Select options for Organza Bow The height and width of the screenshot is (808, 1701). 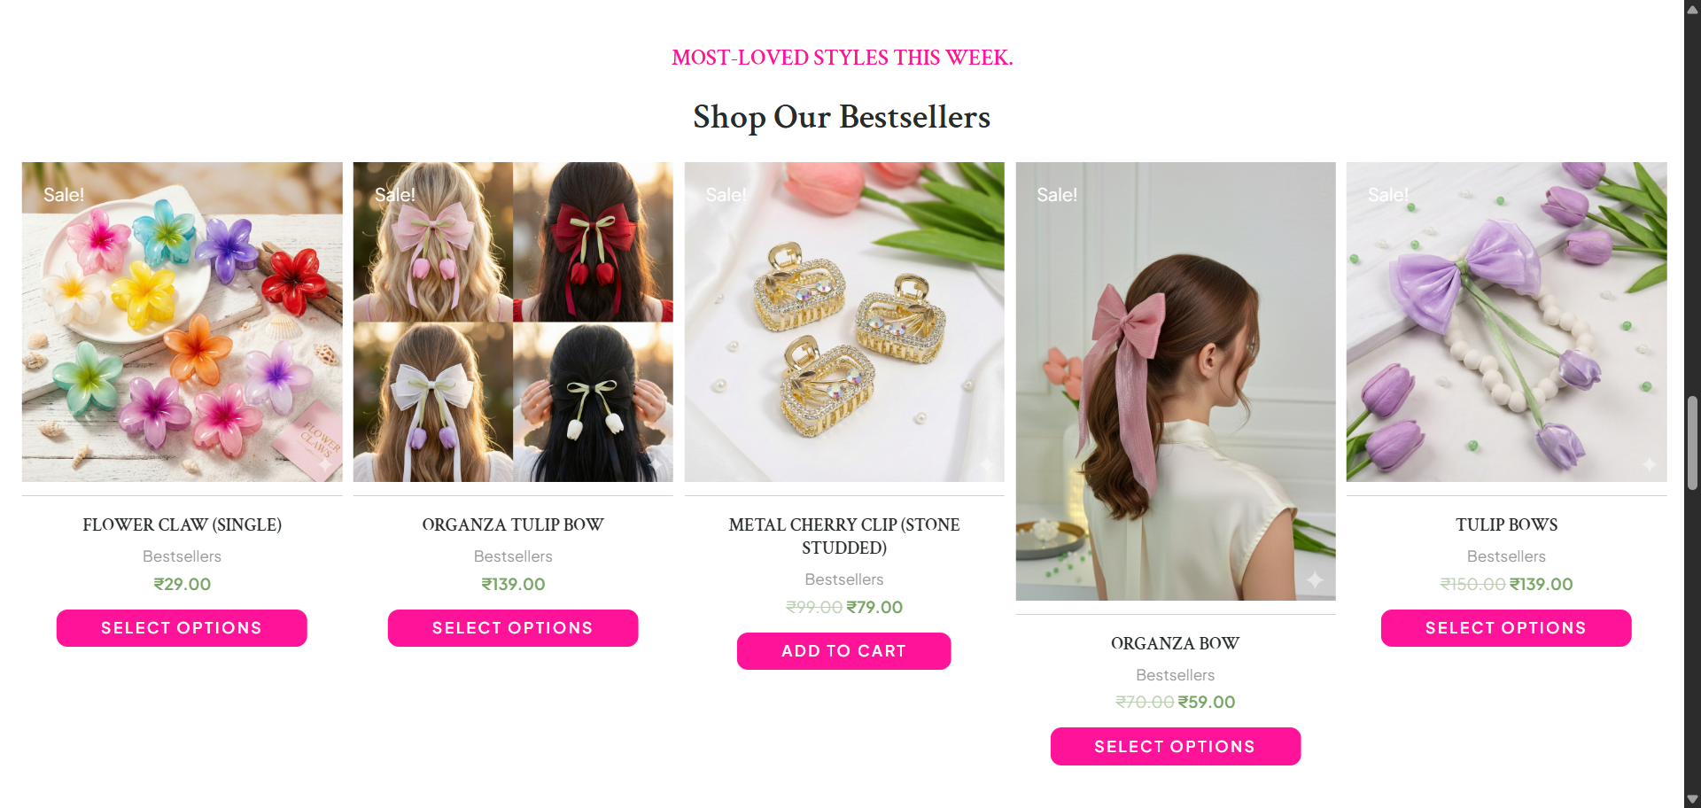point(1176,747)
